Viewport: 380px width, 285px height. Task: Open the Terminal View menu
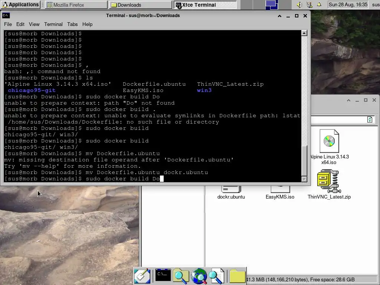tap(34, 24)
